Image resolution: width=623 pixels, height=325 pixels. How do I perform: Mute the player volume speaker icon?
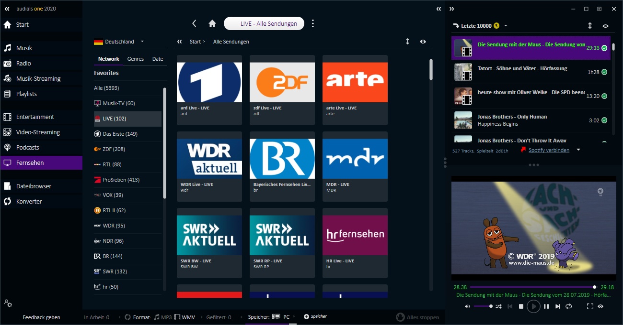[467, 306]
